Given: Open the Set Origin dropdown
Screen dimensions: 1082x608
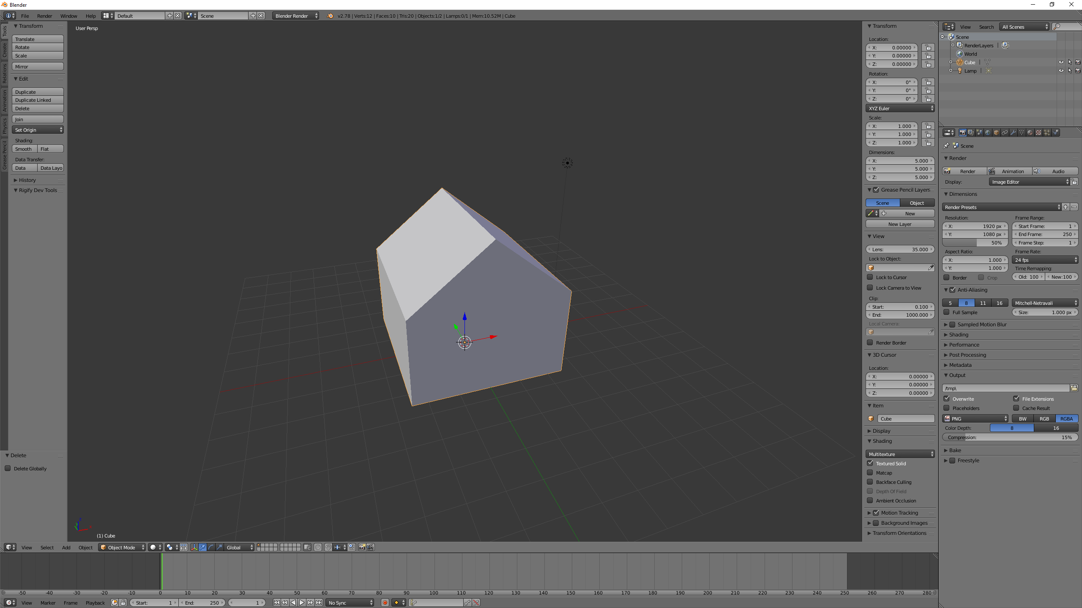Looking at the screenshot, I should (x=38, y=130).
